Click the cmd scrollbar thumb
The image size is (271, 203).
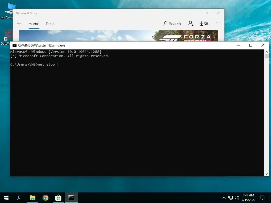(x=267, y=56)
